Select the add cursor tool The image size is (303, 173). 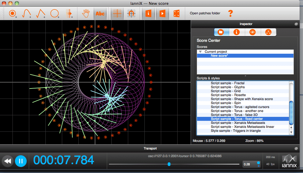click(x=69, y=13)
